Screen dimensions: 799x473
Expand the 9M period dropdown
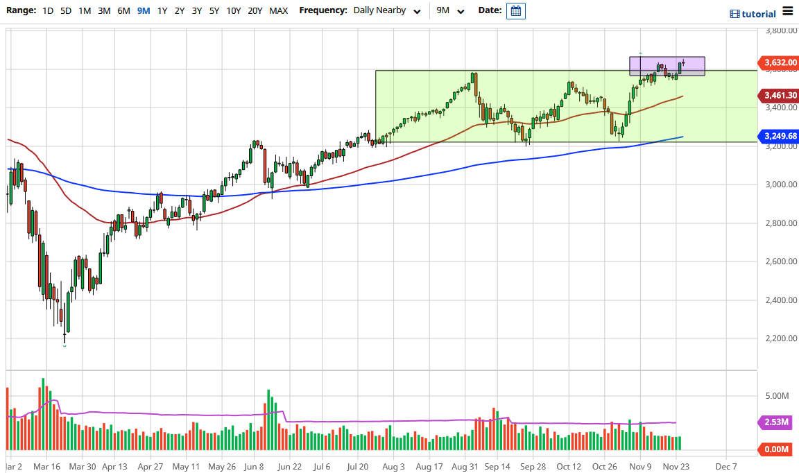coord(450,10)
